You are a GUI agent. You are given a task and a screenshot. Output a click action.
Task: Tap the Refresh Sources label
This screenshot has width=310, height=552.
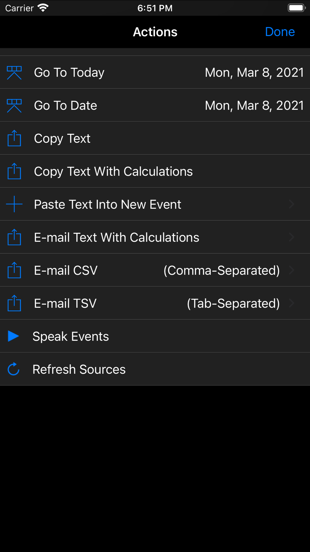tap(79, 369)
